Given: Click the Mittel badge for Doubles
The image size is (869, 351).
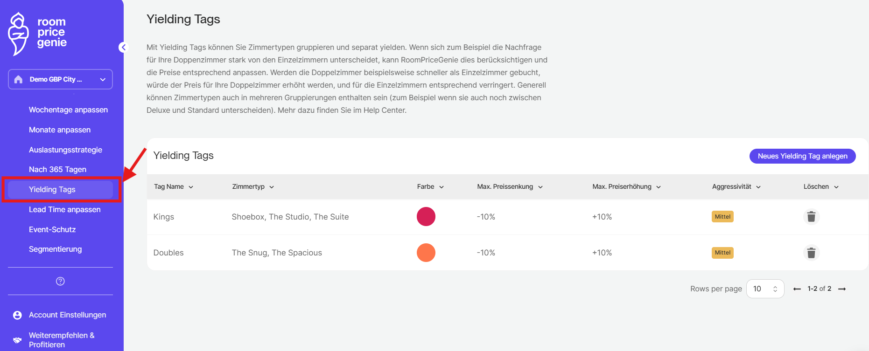Looking at the screenshot, I should [x=722, y=253].
